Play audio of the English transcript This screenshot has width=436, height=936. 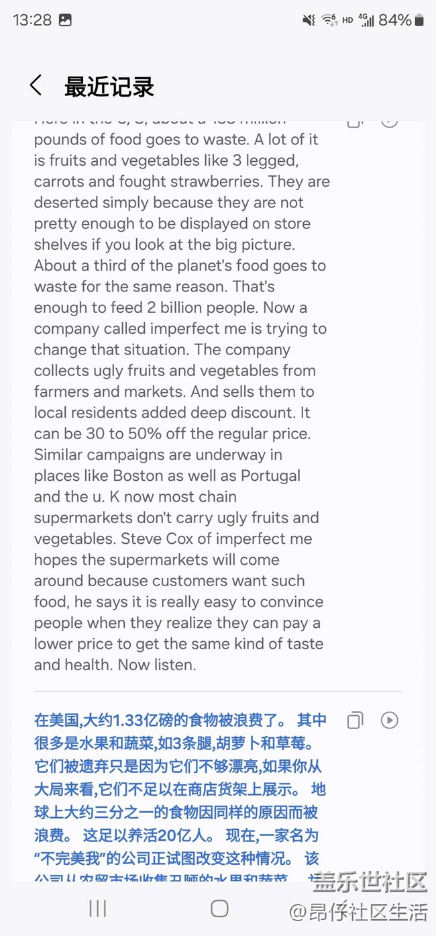pos(389,122)
